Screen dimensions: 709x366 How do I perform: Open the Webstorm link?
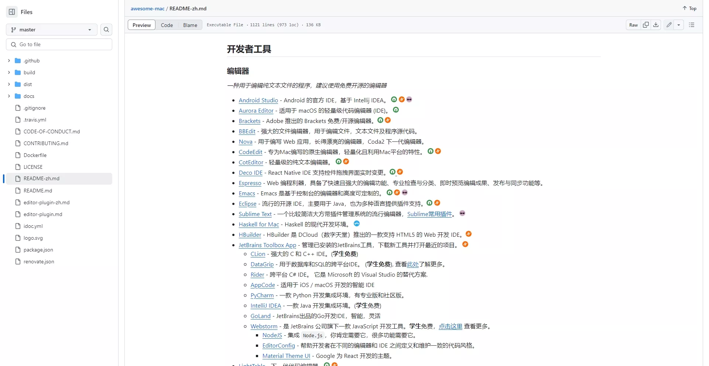coord(264,326)
